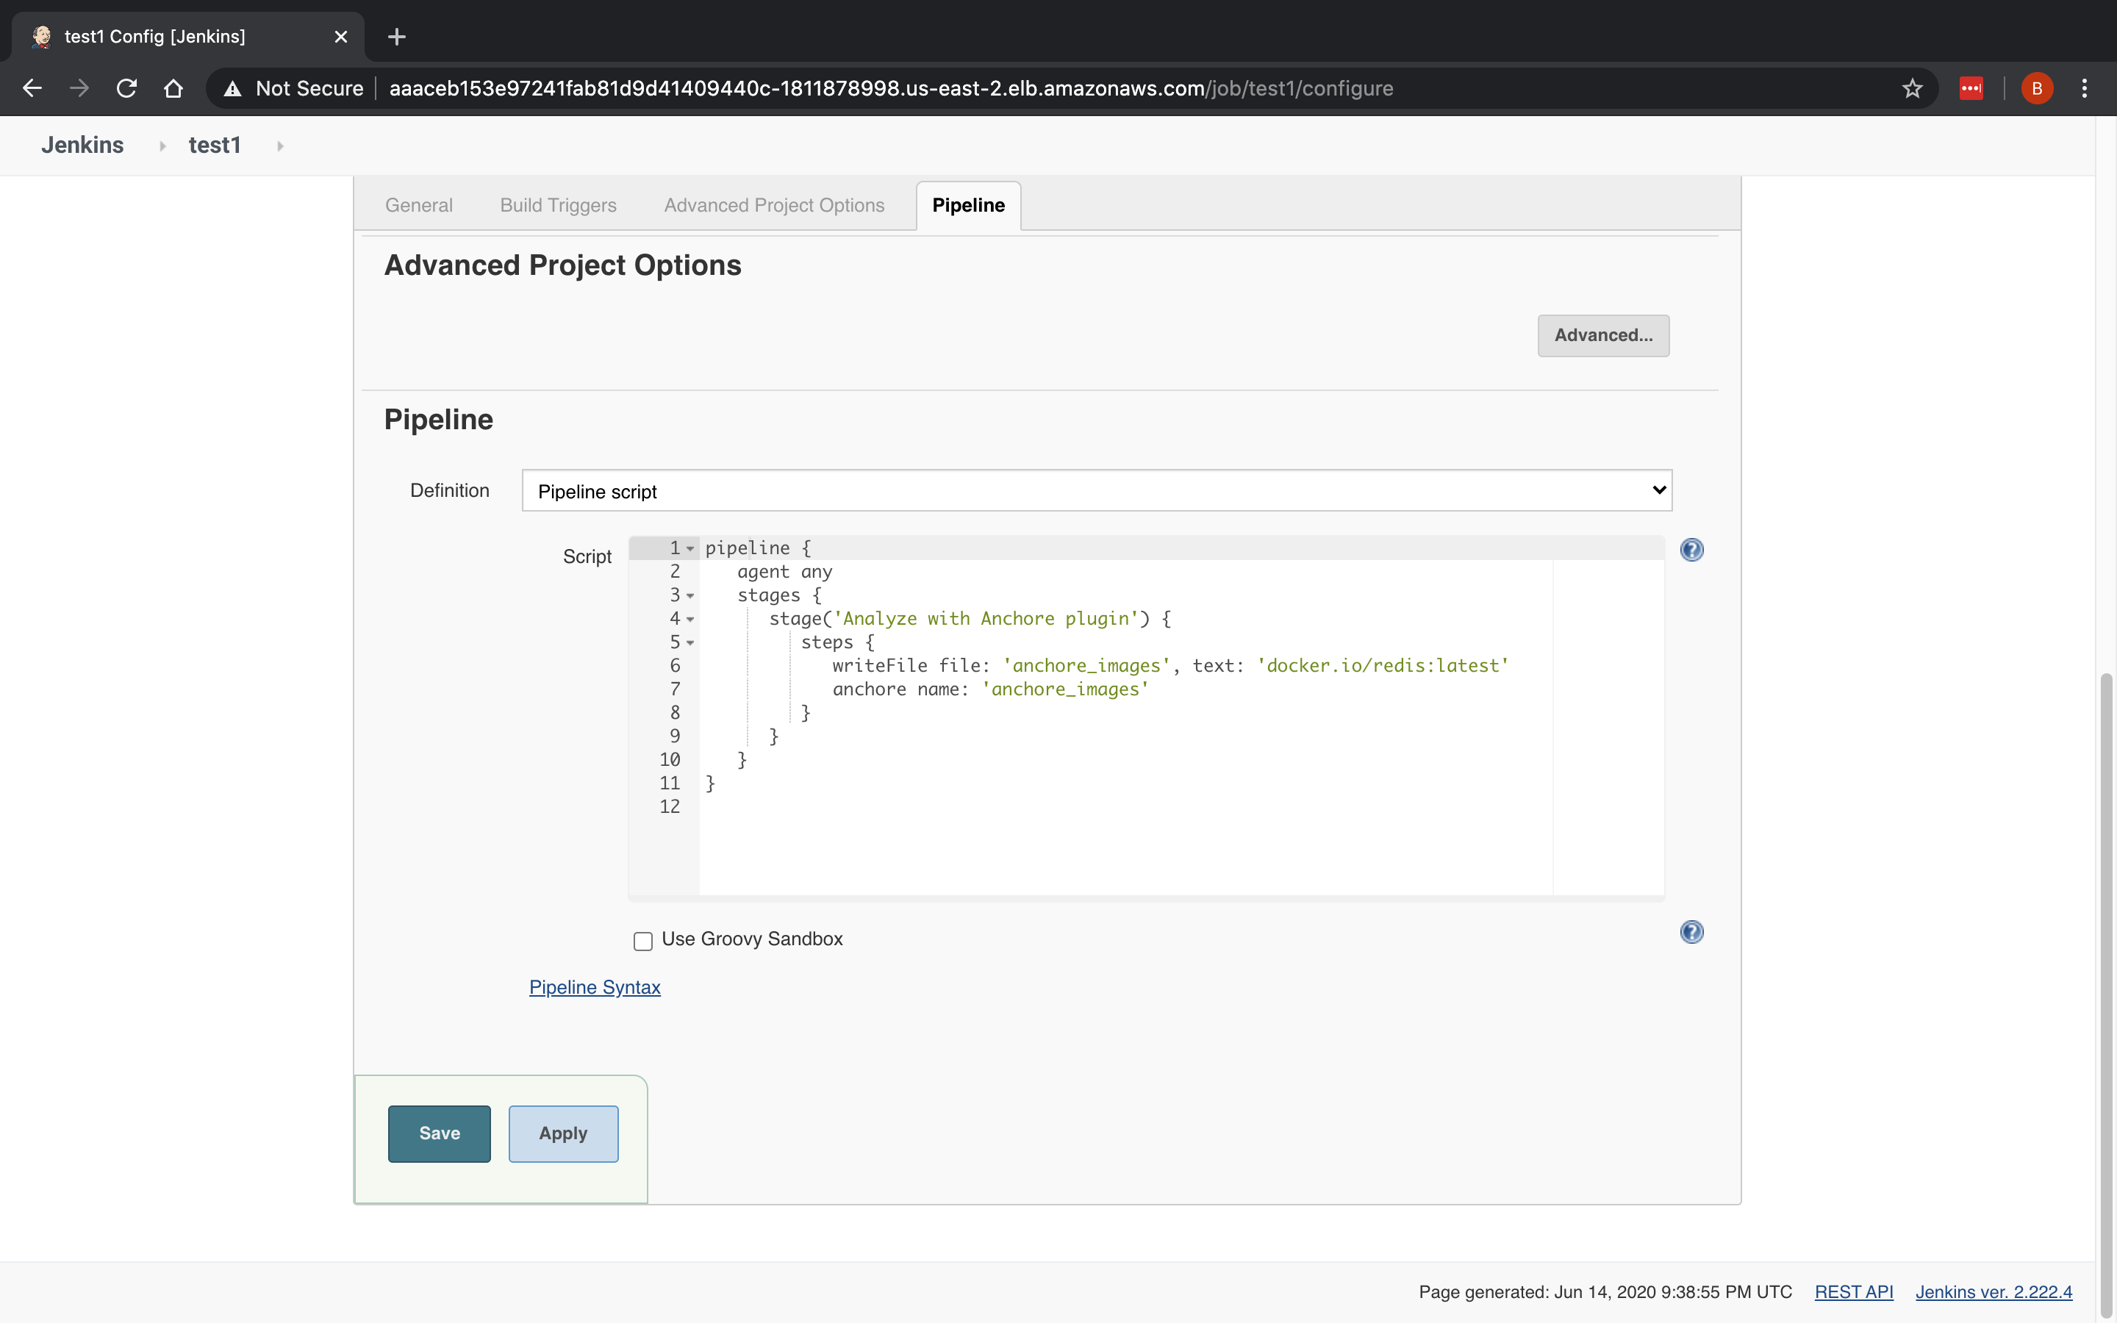Viewport: 2117px width, 1323px height.
Task: Reload the page with refresh icon
Action: (x=127, y=88)
